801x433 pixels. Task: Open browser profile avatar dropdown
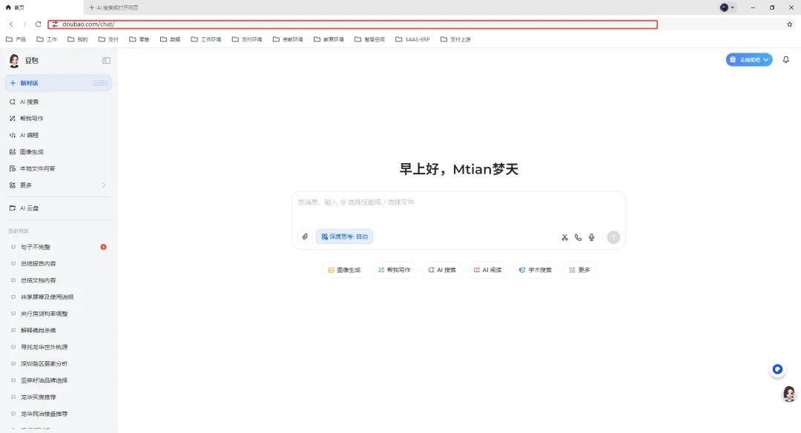pyautogui.click(x=727, y=7)
